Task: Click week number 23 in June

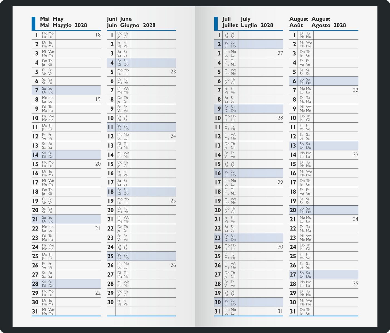Action: [x=173, y=72]
